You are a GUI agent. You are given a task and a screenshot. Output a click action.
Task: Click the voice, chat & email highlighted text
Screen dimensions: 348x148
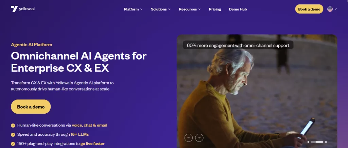click(89, 125)
